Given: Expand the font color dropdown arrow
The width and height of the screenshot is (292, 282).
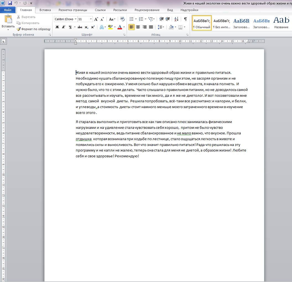Looking at the screenshot, I should [x=124, y=27].
